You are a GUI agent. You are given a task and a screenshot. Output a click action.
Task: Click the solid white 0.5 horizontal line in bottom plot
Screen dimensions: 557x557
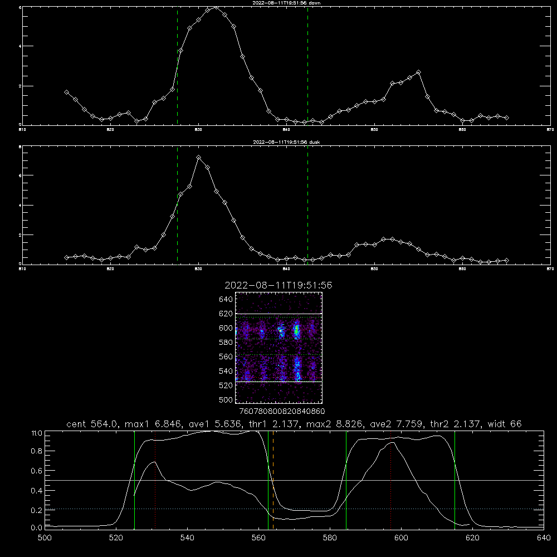pyautogui.click(x=294, y=480)
